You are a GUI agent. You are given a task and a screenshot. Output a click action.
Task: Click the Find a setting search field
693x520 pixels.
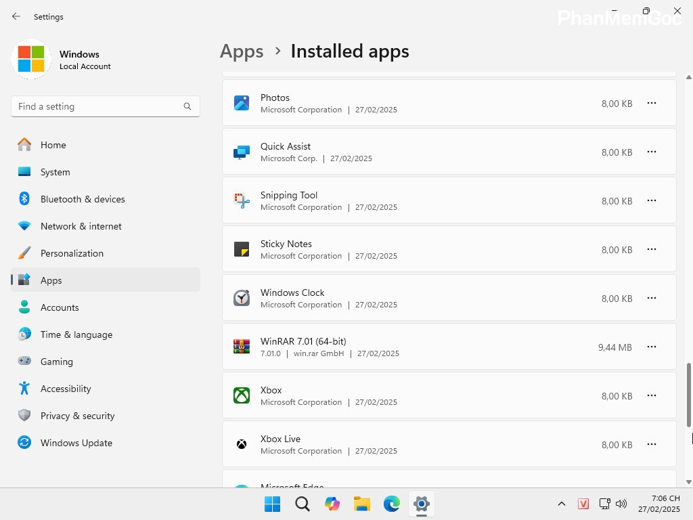click(x=106, y=106)
